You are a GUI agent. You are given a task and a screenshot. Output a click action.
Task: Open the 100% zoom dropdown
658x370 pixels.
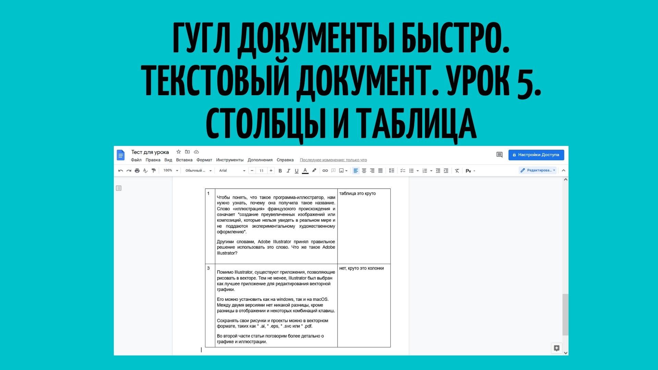coord(171,171)
